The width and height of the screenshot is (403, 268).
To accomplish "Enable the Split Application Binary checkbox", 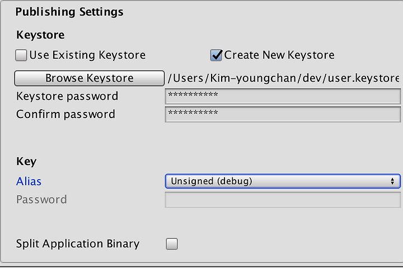I will click(172, 244).
